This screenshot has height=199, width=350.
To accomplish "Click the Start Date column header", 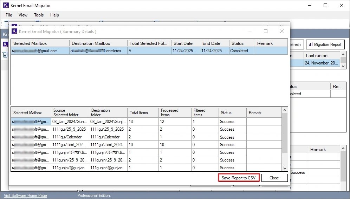I will click(x=186, y=43).
